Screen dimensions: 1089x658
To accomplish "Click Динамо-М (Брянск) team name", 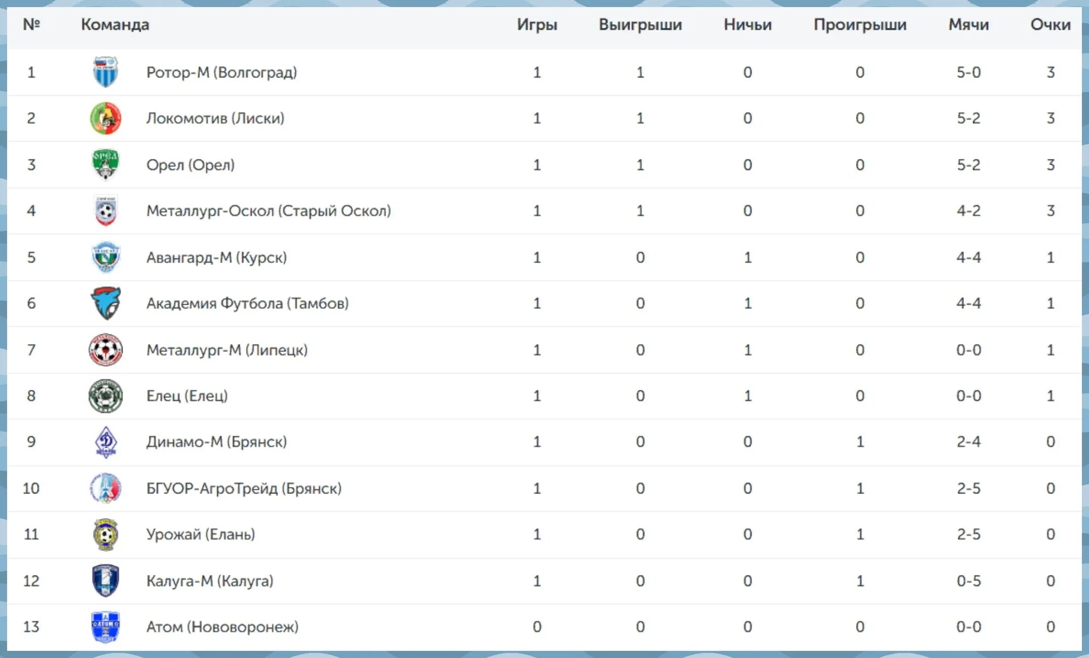I will point(216,442).
